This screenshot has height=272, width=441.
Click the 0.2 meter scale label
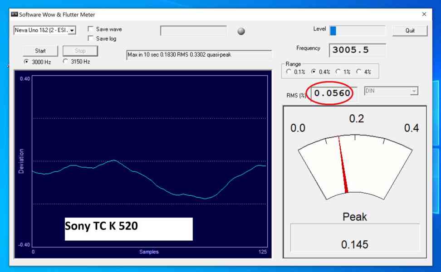pos(356,119)
